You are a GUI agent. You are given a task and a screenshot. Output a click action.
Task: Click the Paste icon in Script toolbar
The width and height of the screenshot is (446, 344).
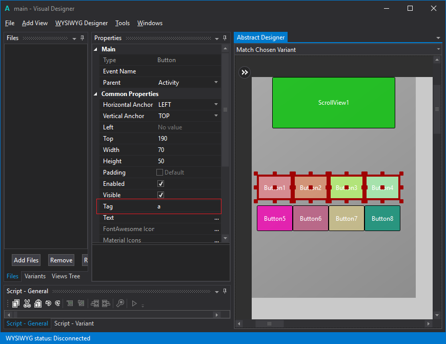[x=38, y=303]
